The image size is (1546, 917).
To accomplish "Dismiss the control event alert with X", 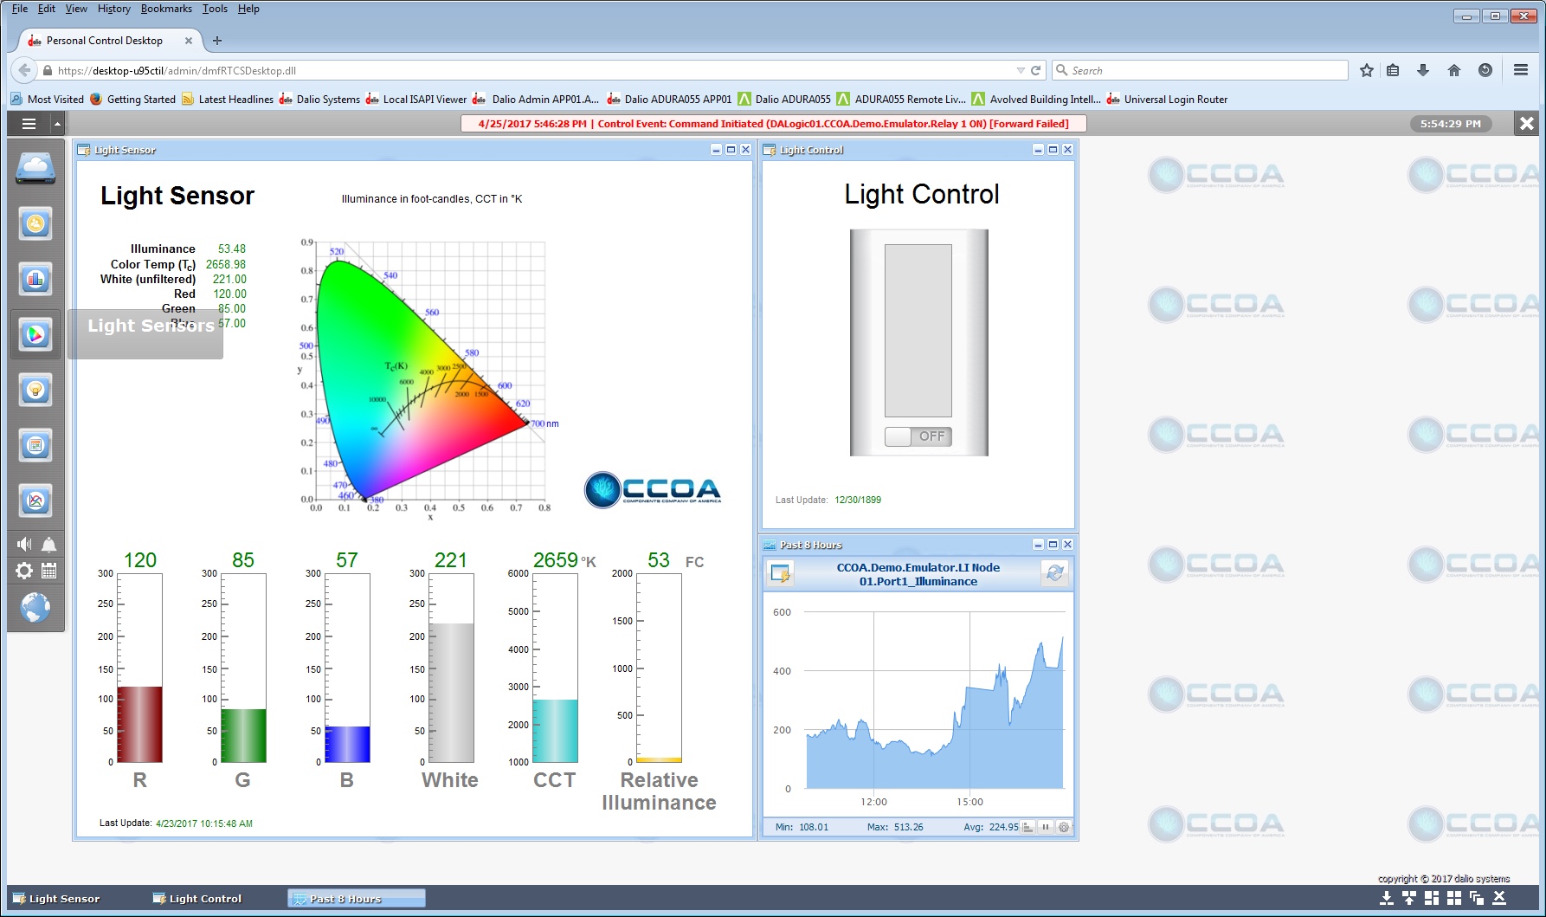I will click(1527, 124).
